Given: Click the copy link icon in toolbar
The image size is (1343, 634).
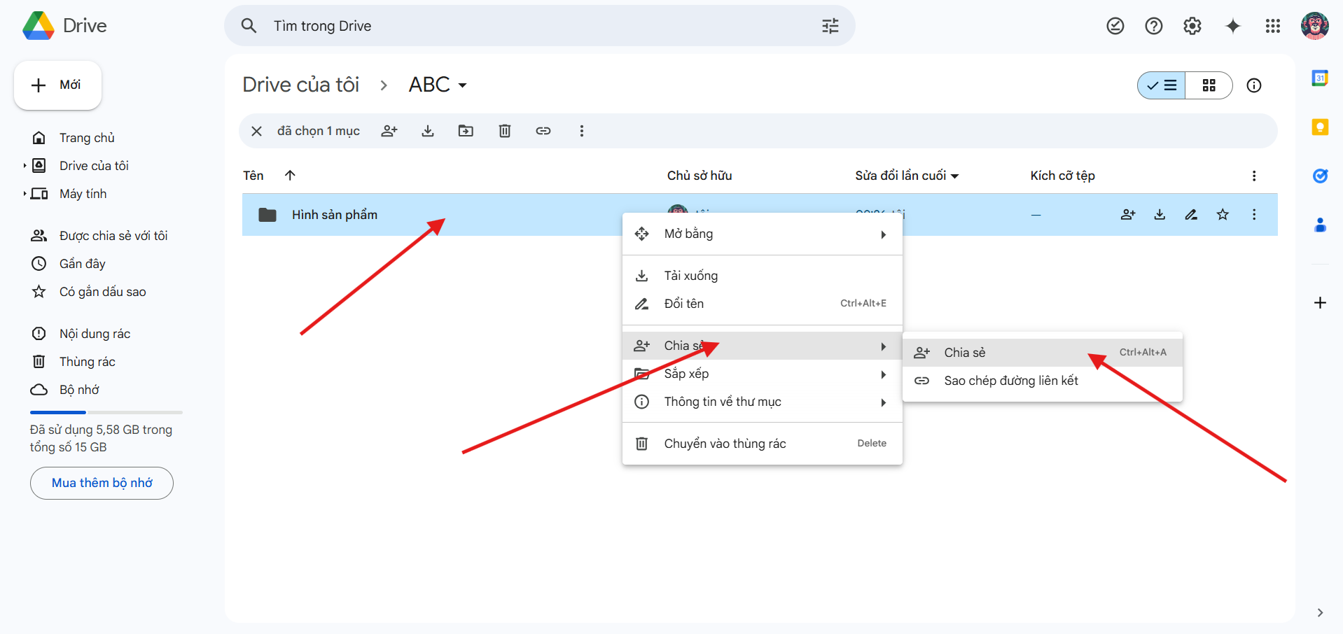Looking at the screenshot, I should (x=543, y=131).
